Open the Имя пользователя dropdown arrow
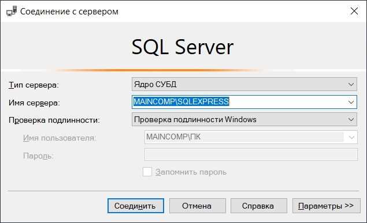This screenshot has height=223, width=367. pyautogui.click(x=351, y=137)
